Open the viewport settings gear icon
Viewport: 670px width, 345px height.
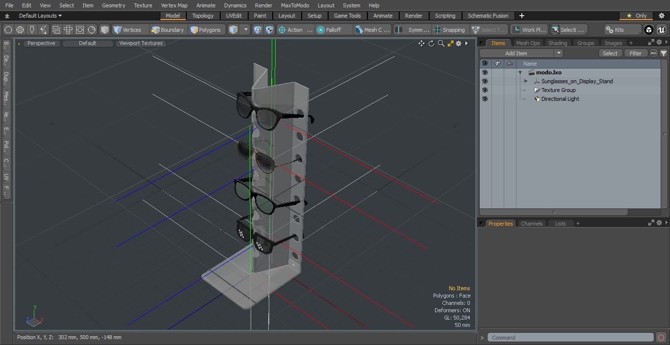459,44
